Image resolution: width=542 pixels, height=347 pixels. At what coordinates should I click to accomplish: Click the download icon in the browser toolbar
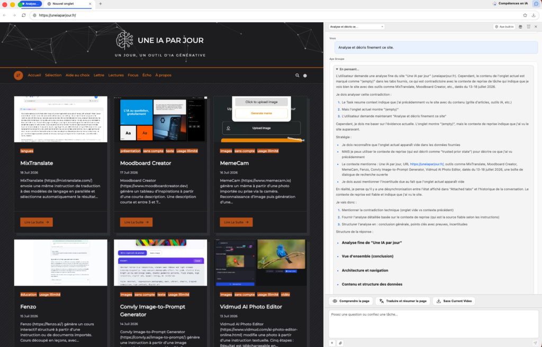point(534,15)
